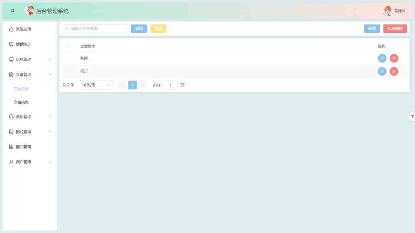Toggle the select-all checkbox in table header

click(x=68, y=46)
